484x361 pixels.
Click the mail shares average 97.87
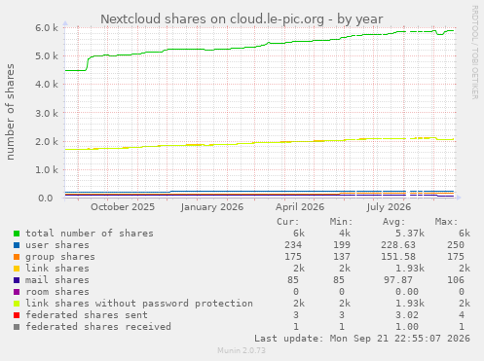[x=398, y=280]
